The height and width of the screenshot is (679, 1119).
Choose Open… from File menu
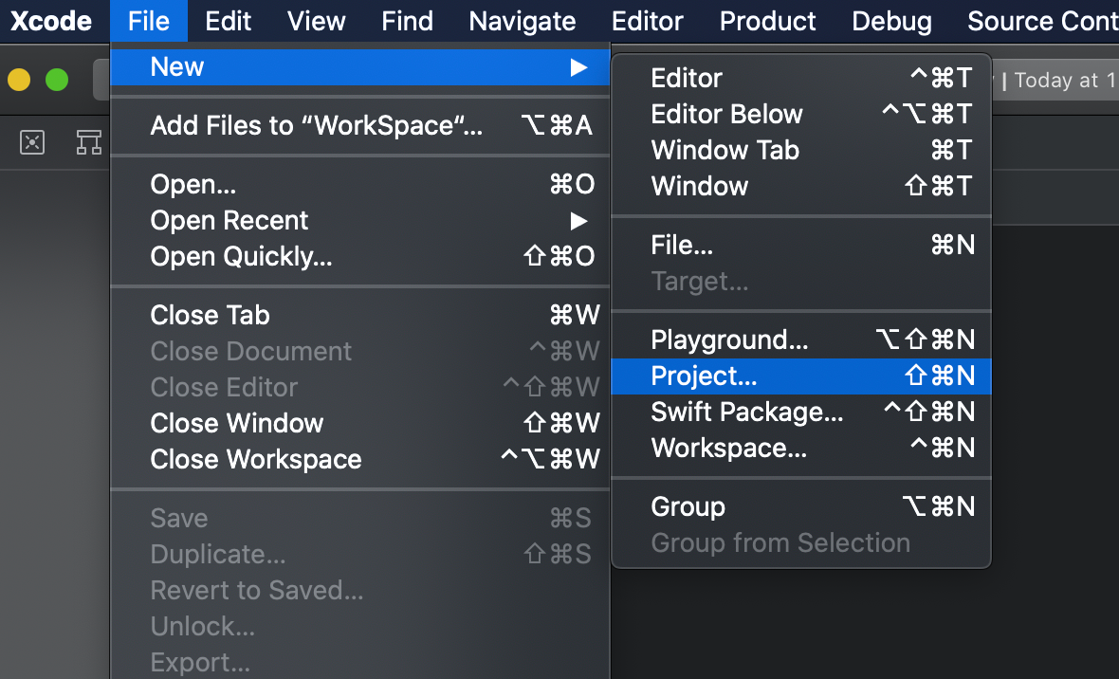coord(359,184)
